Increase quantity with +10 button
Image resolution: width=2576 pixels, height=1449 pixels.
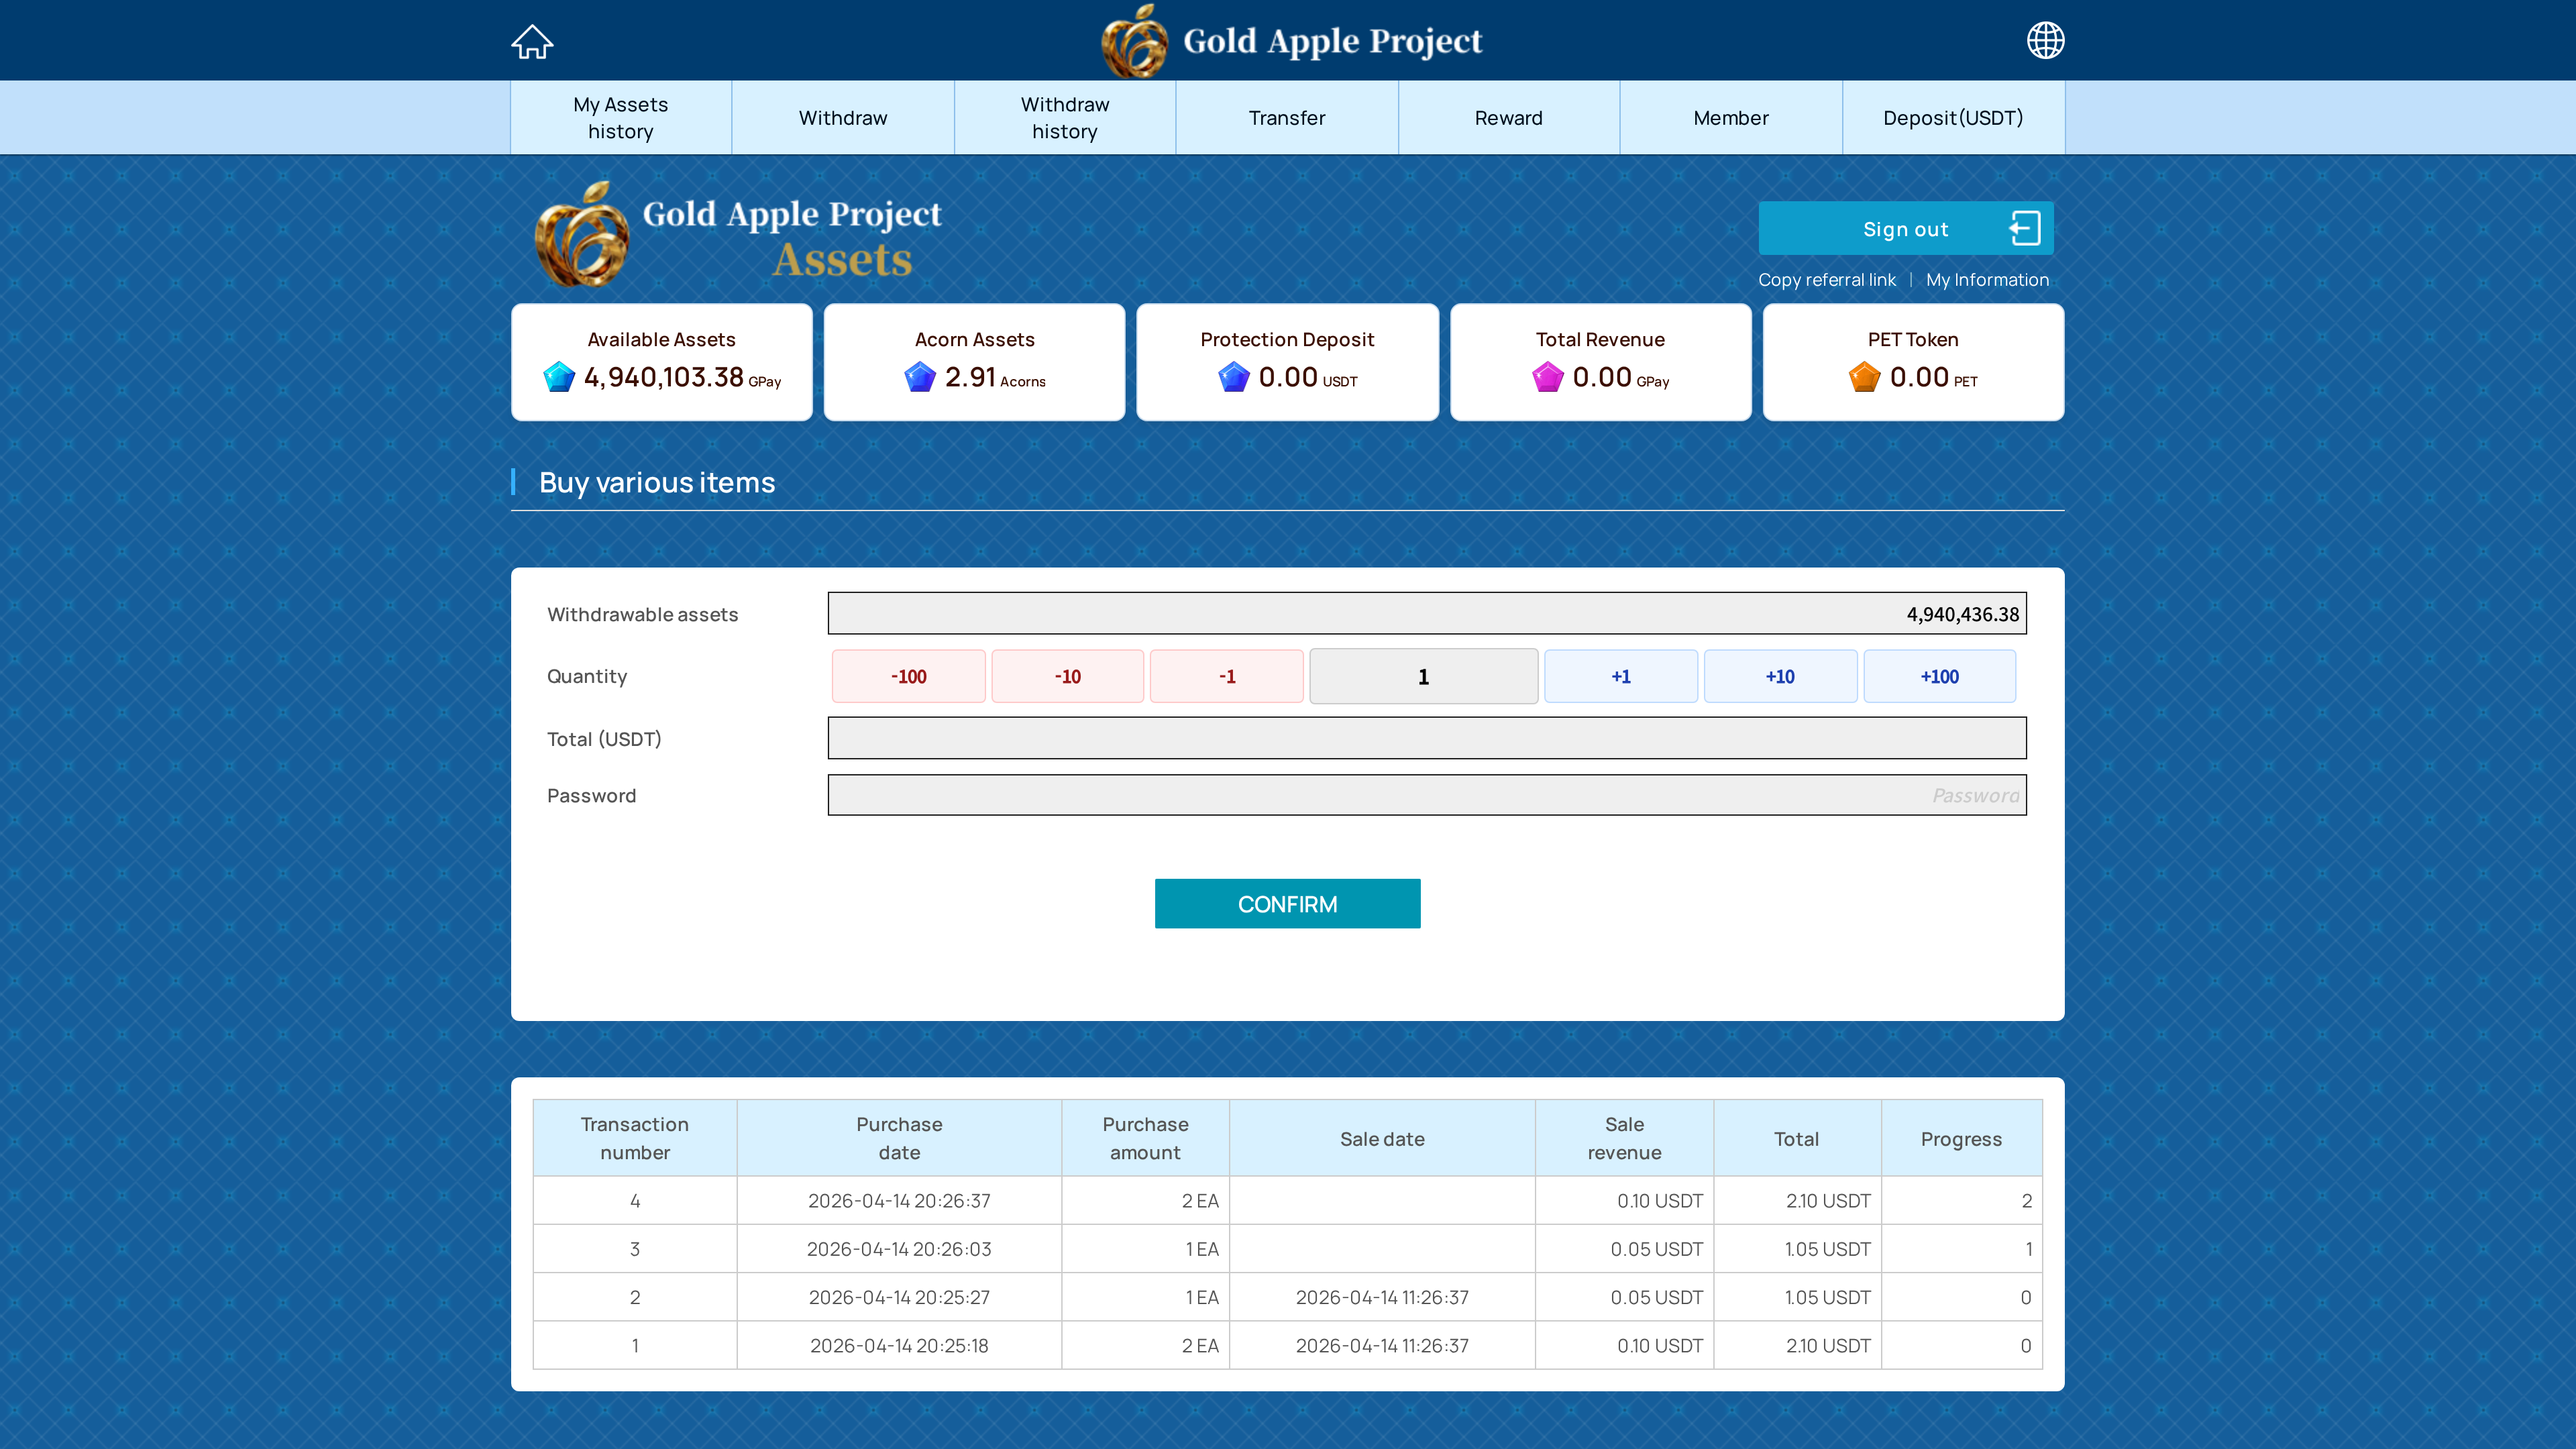tap(1779, 677)
